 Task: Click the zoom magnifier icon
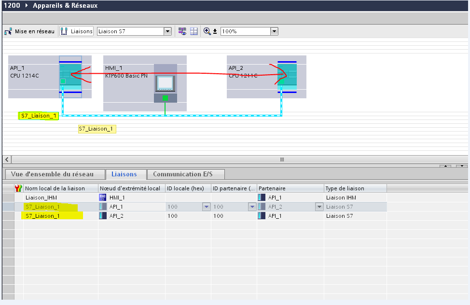[x=207, y=31]
